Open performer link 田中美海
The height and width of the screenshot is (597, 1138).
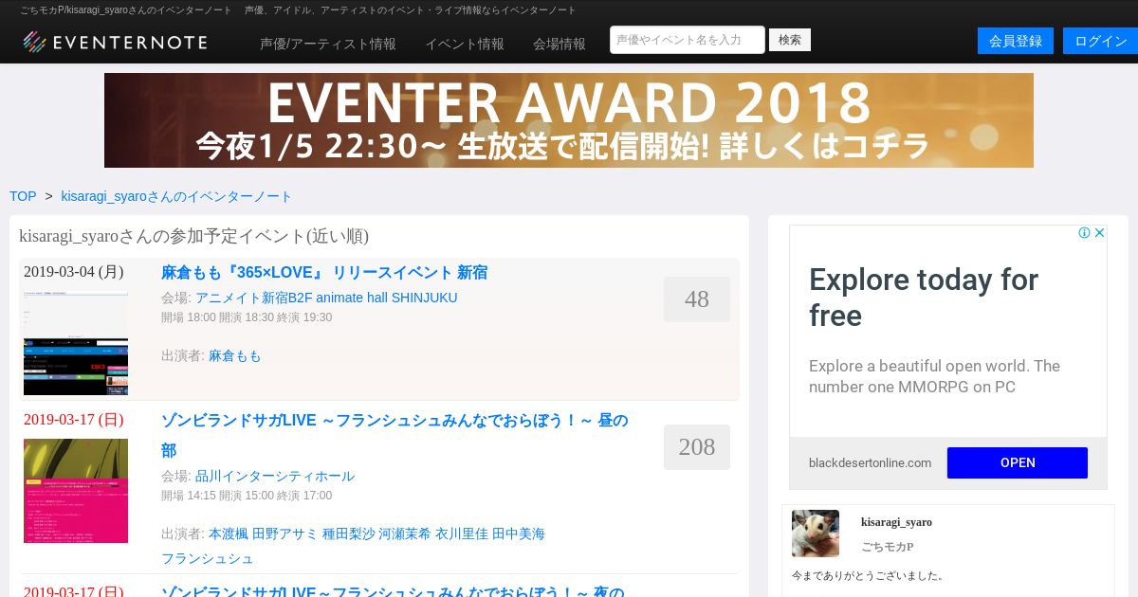click(x=519, y=534)
